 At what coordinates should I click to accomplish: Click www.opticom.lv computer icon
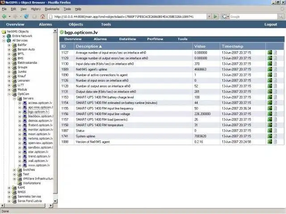pos(25,165)
